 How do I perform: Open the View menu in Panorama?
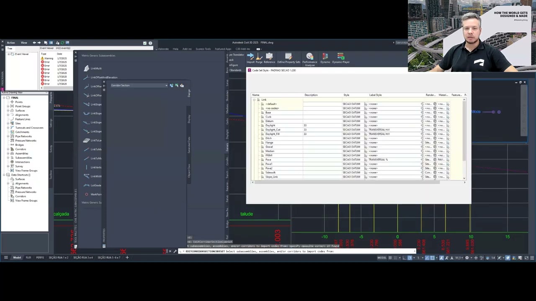24,43
